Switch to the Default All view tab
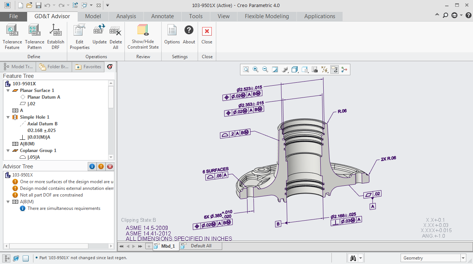 (201, 246)
